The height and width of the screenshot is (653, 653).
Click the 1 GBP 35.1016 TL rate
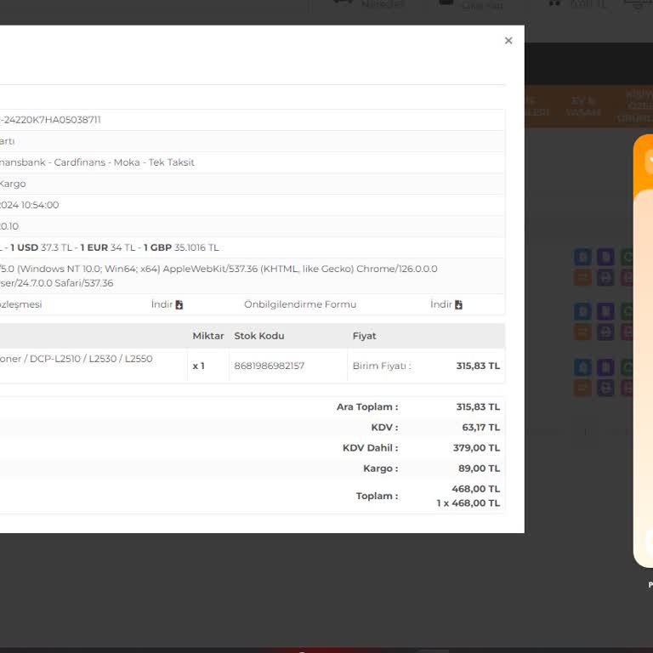(181, 247)
